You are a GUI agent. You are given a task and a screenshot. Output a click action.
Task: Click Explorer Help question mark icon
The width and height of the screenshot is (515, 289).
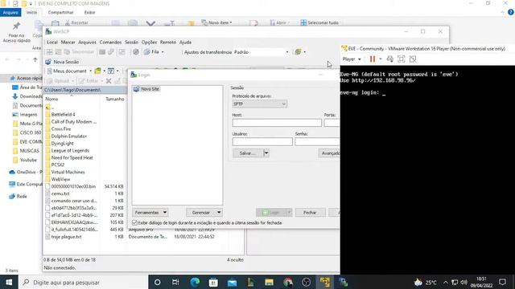pos(511,12)
